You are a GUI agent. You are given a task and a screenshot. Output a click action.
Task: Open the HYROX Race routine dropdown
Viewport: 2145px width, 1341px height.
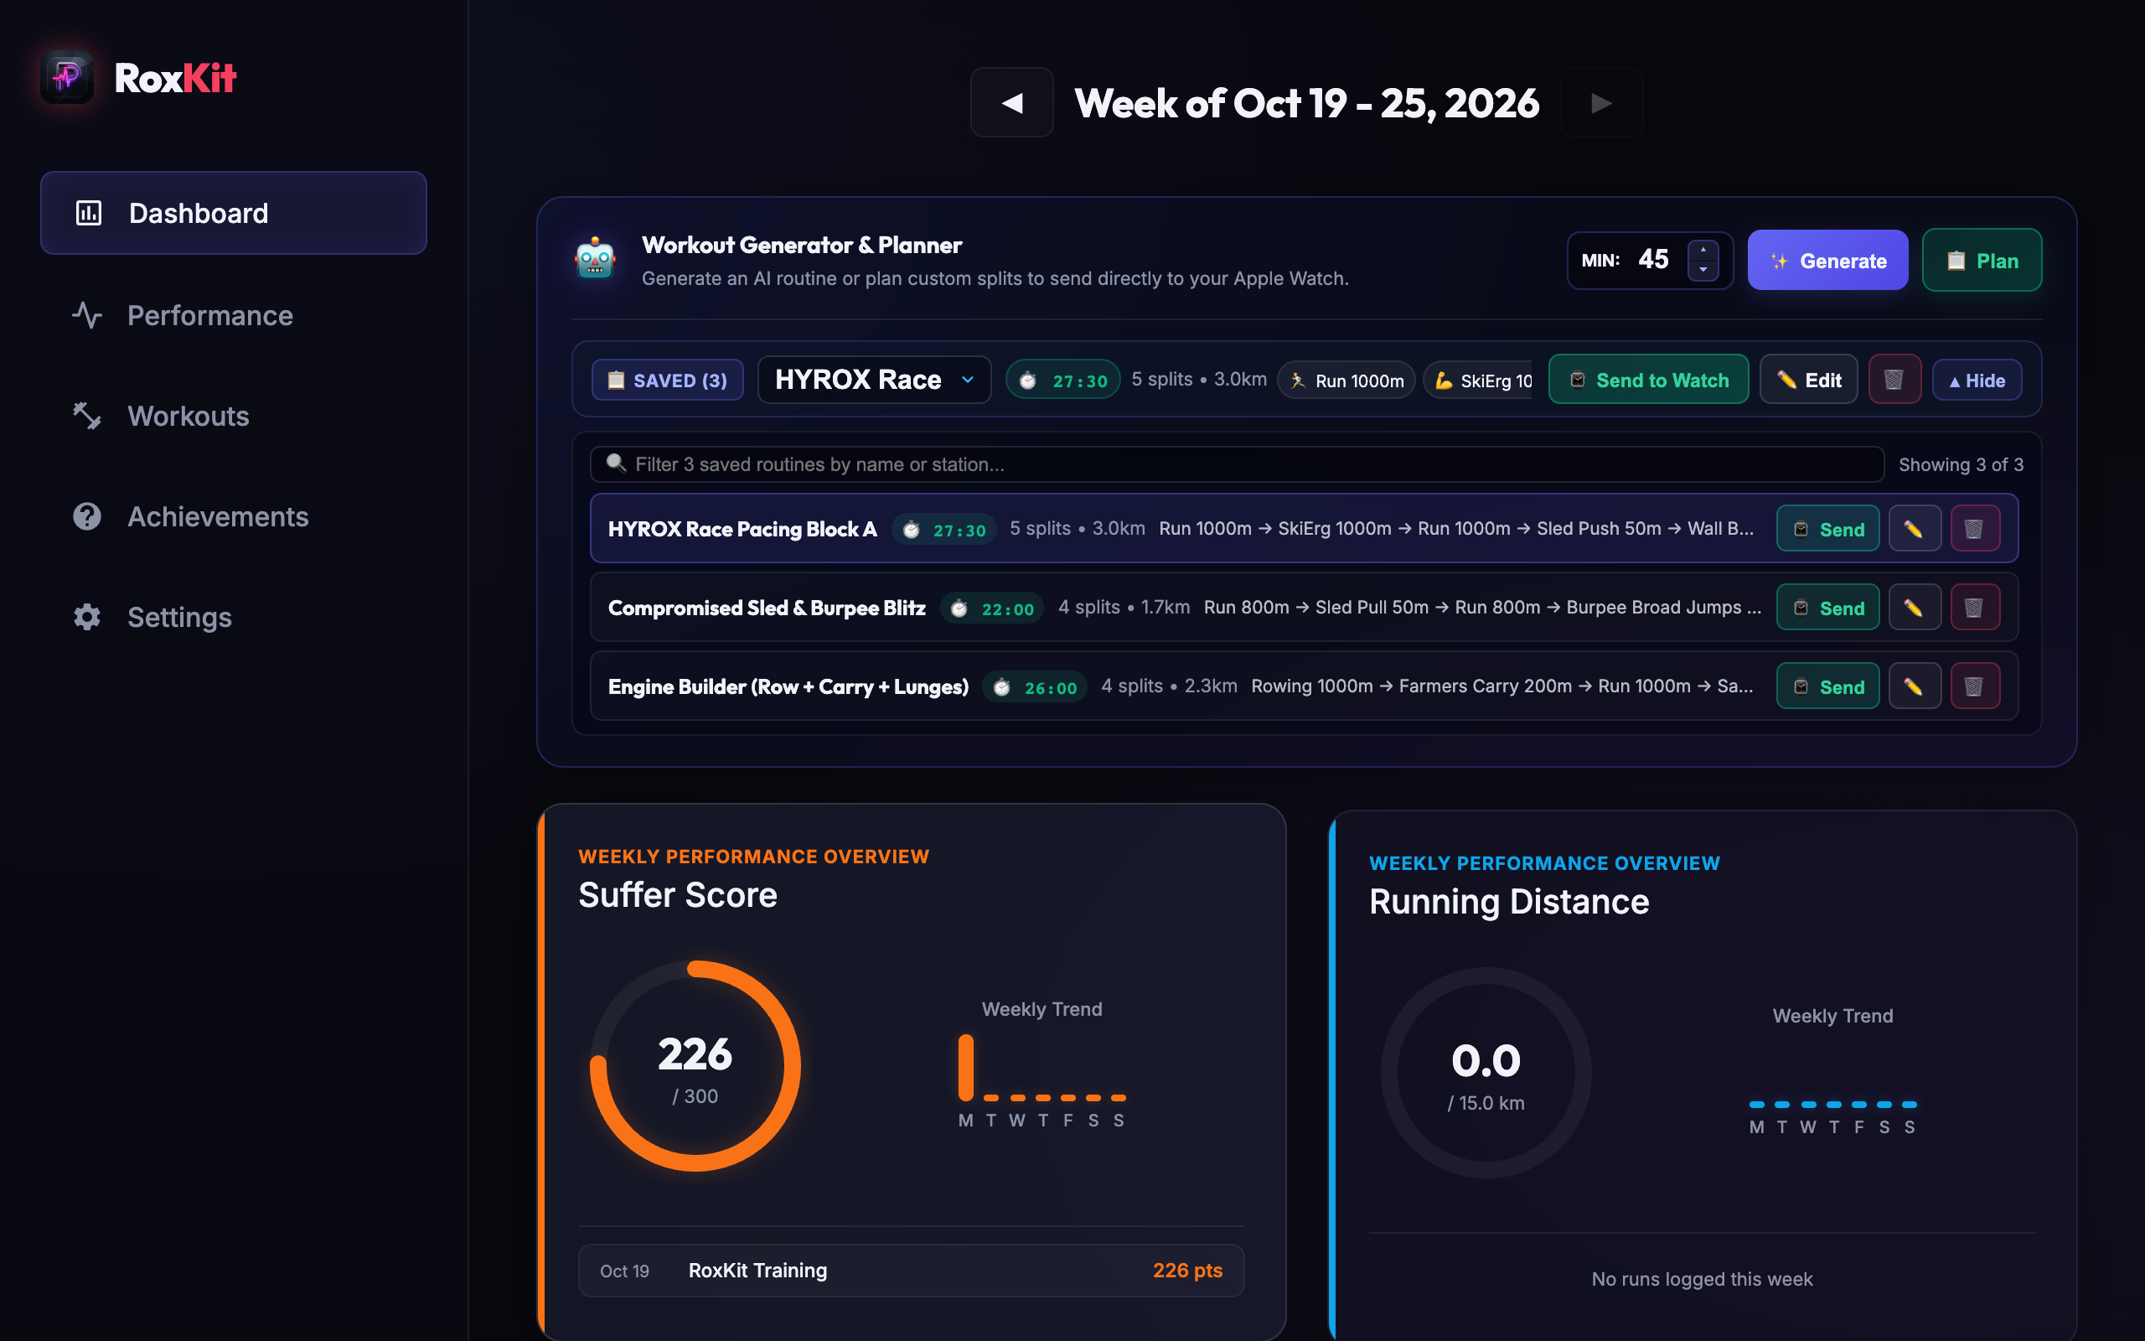[x=874, y=380]
